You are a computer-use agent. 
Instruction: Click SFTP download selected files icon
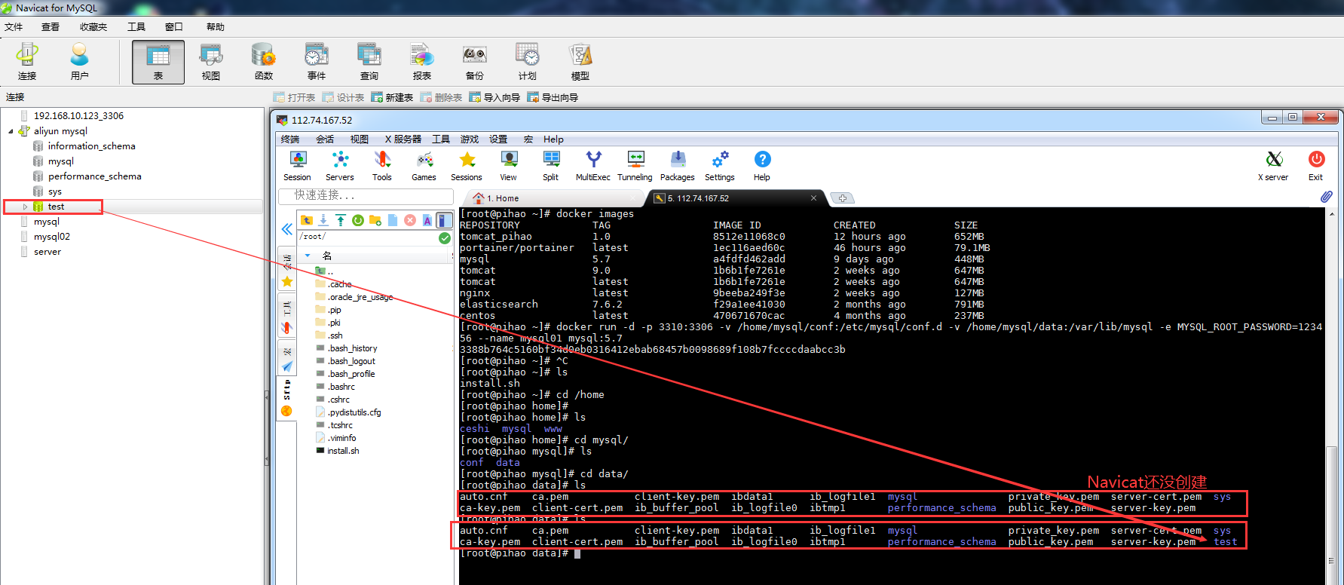[x=323, y=220]
